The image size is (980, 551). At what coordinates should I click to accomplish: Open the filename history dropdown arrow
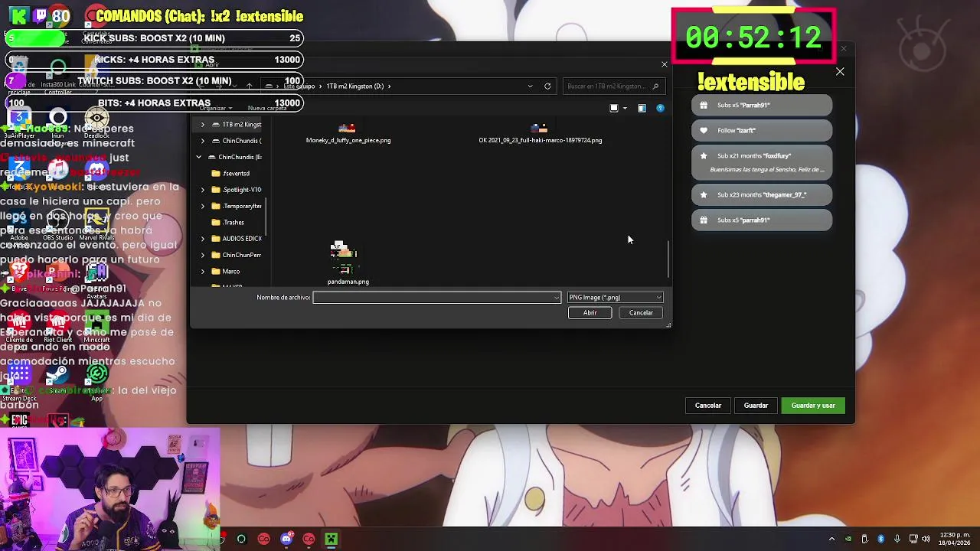pos(557,297)
